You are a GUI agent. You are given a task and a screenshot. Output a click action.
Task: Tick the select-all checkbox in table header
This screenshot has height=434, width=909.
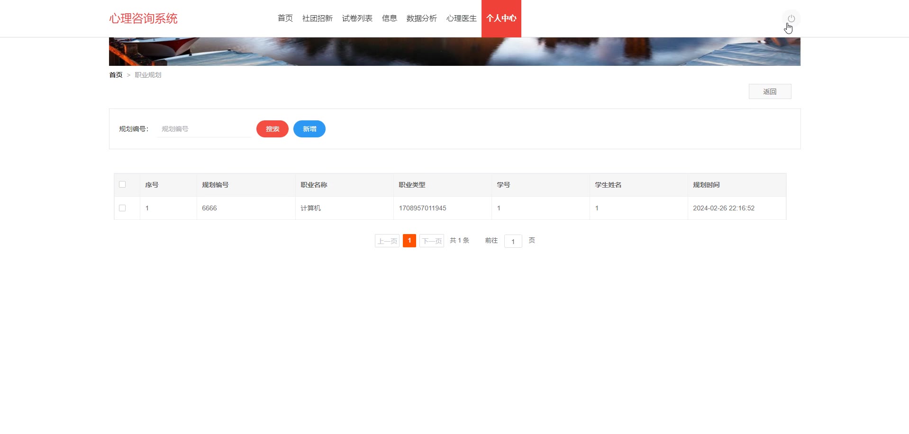(x=122, y=184)
